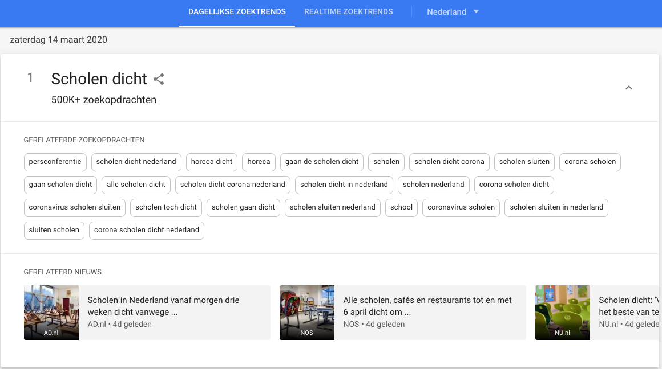Open NOS headline about scholen, cafés en restaurants
Viewport: 662px width, 369px height.
pyautogui.click(x=427, y=306)
